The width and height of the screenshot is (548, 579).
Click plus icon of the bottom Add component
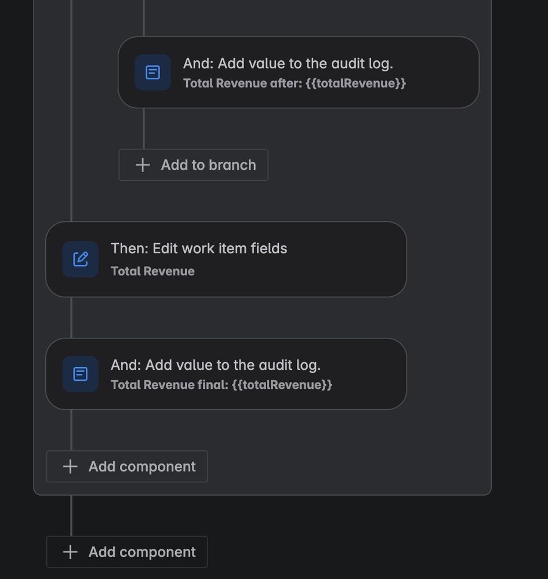tap(70, 552)
